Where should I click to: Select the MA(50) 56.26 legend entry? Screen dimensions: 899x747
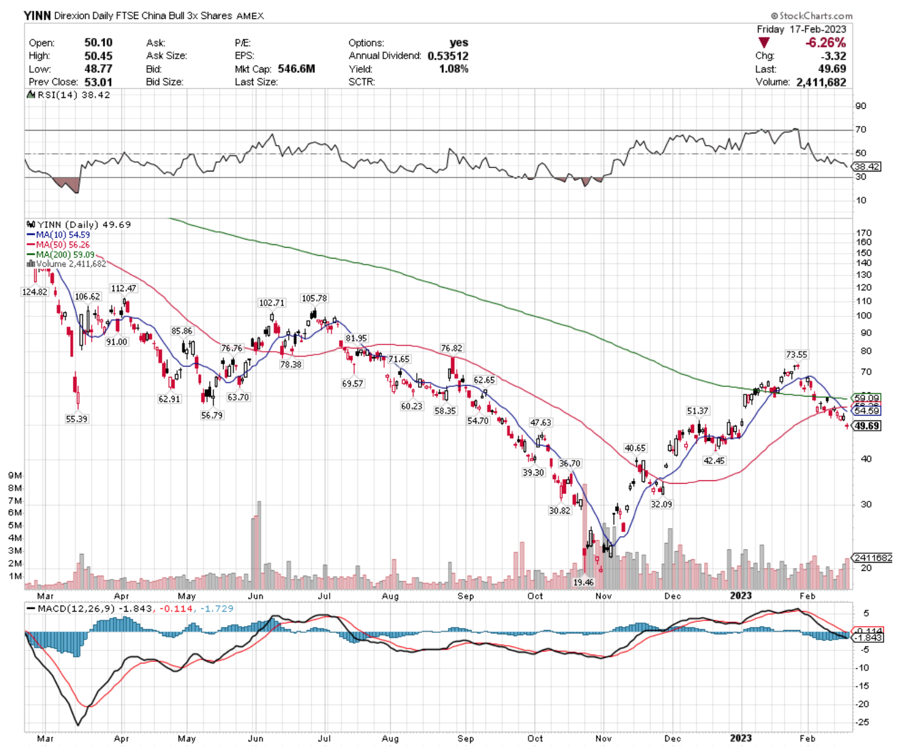[59, 245]
